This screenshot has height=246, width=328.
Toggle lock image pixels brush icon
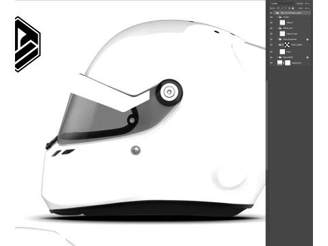point(282,8)
